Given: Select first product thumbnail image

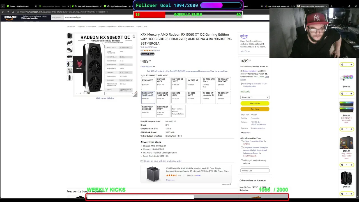Looking at the screenshot, I should tap(70, 36).
